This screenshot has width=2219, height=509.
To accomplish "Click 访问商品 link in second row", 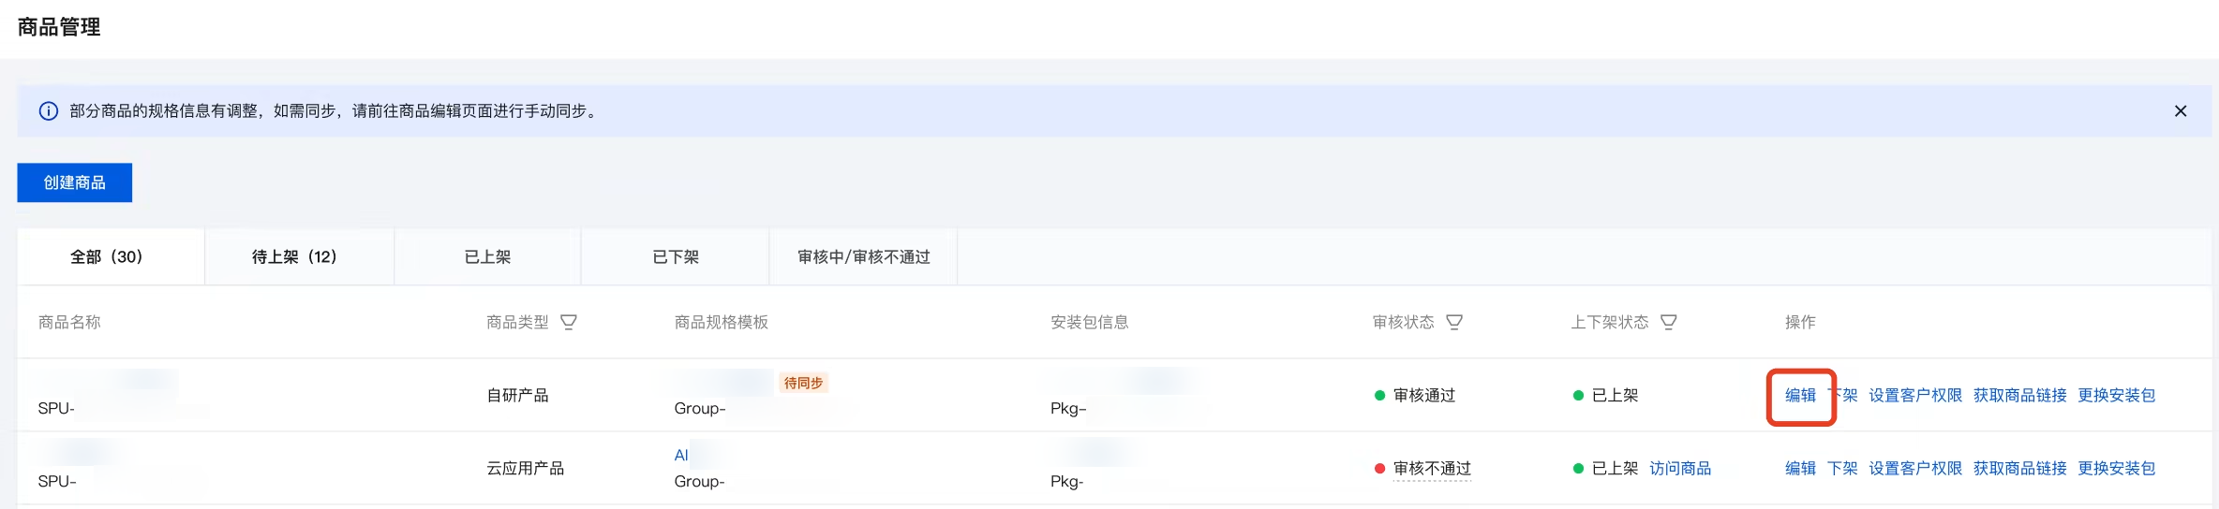I will (1680, 469).
